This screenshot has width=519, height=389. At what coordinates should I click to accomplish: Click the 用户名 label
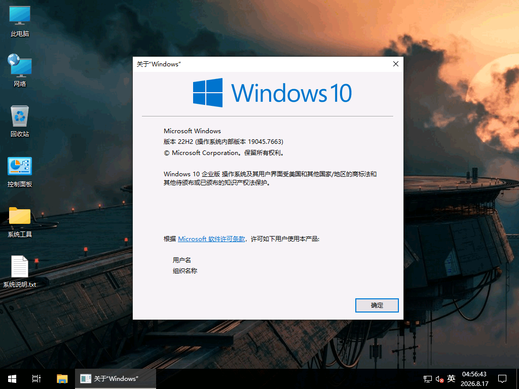182,260
